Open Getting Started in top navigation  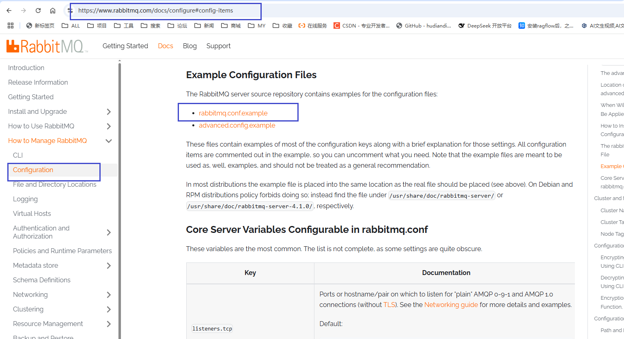125,46
